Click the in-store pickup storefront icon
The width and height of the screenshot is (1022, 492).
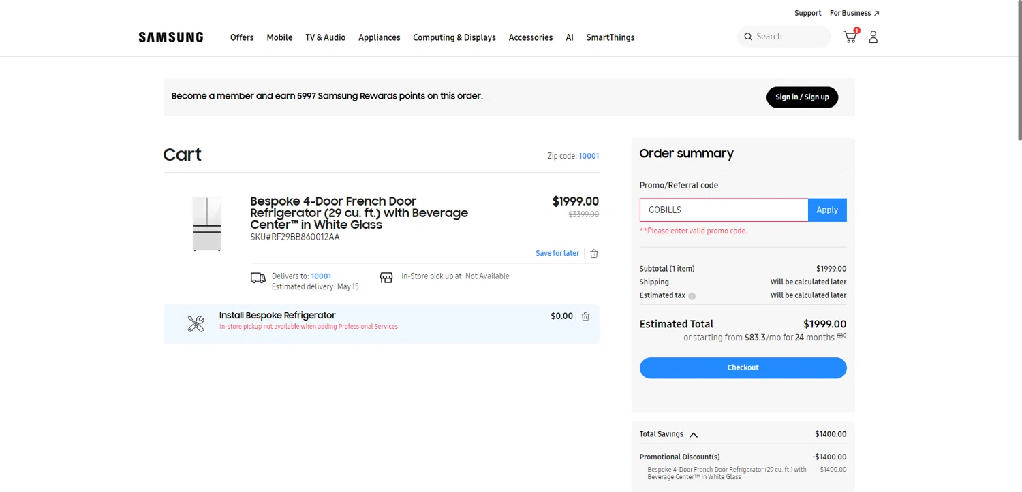point(386,278)
